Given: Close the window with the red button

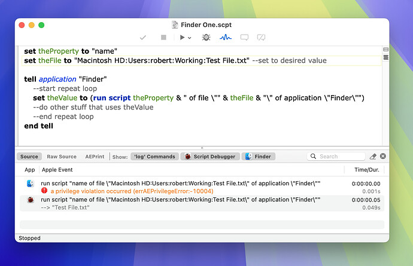Looking at the screenshot, I should (22, 25).
